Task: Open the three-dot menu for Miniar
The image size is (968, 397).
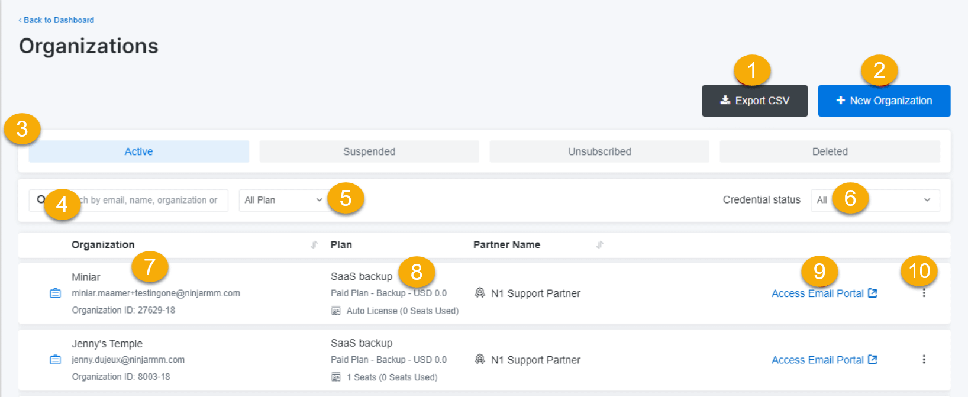Action: 924,293
